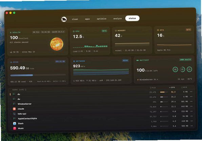
Task: Select the Stash process name
Action: (21, 123)
